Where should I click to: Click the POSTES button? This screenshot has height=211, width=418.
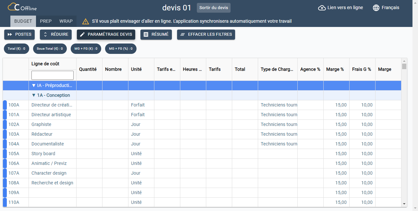[20, 34]
